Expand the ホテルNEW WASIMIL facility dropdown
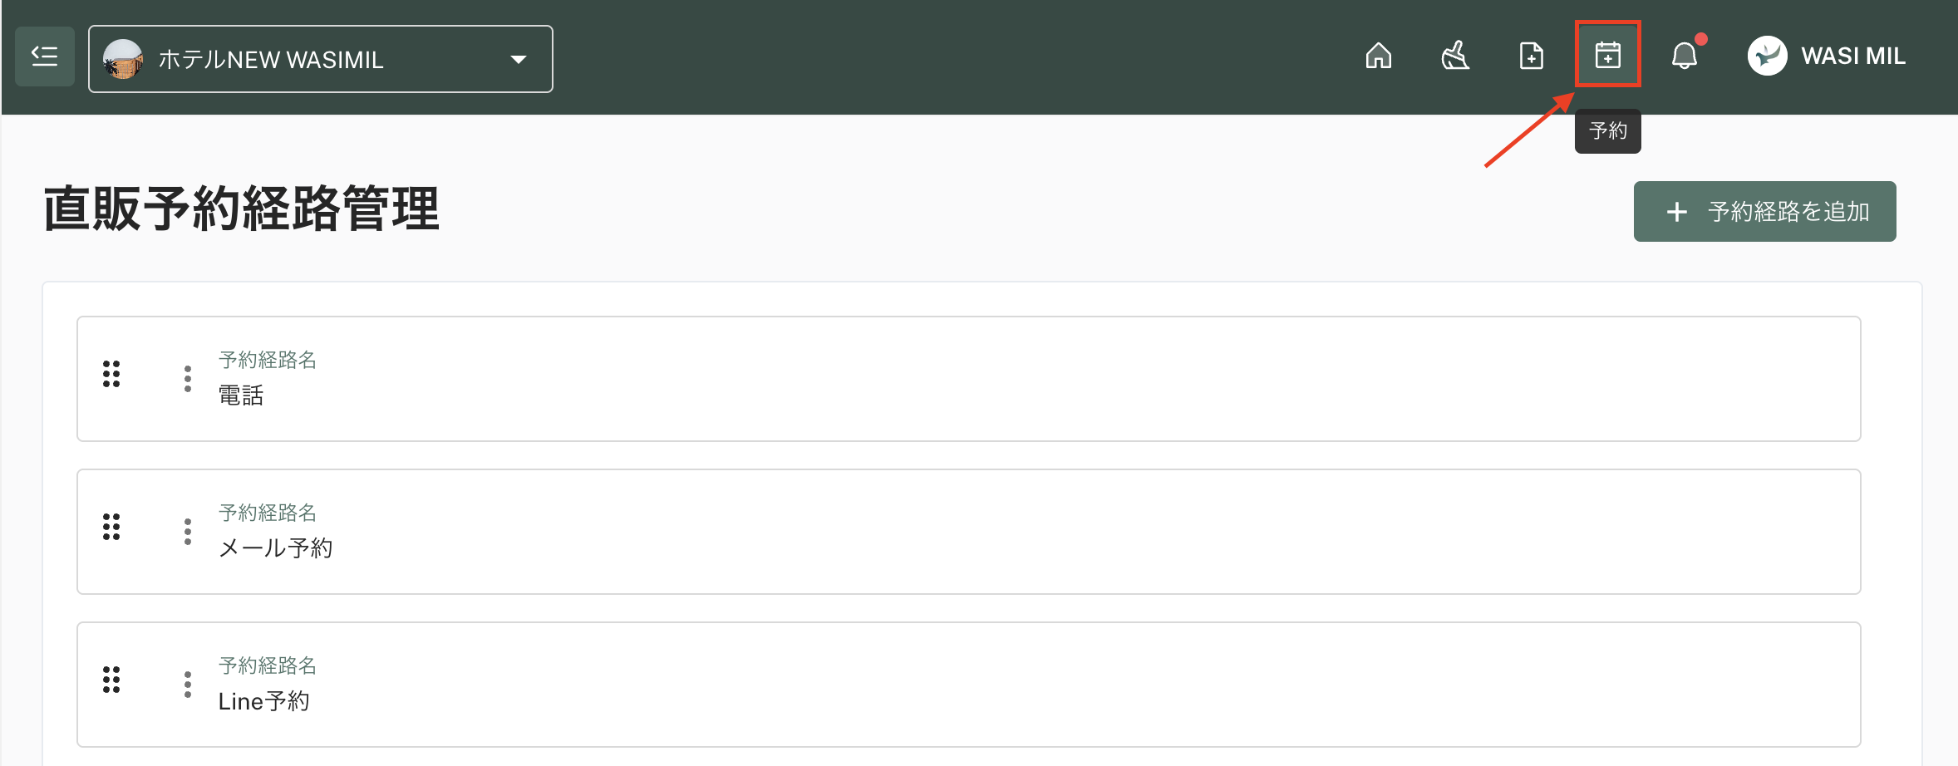Screen dimensions: 1958x766 pyautogui.click(x=320, y=59)
